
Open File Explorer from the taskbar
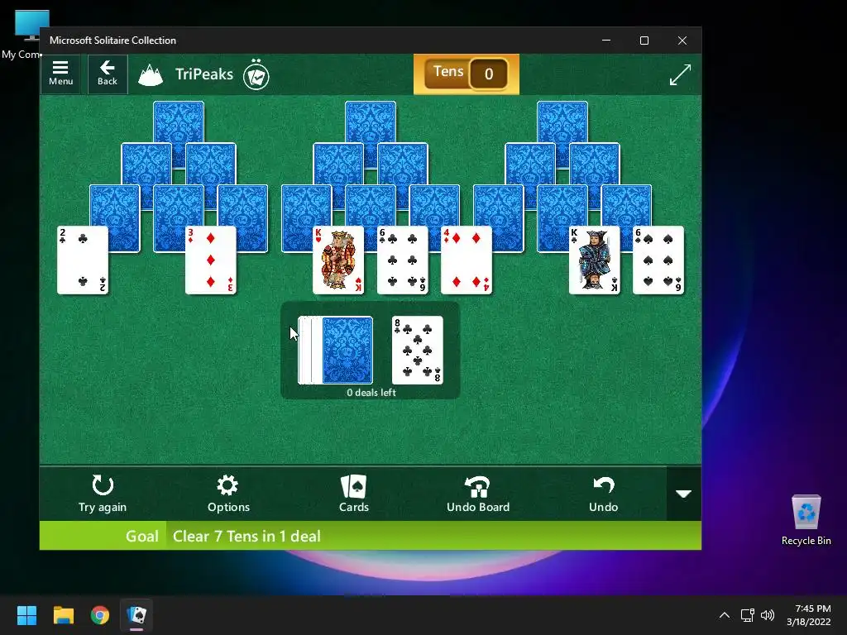pos(63,615)
